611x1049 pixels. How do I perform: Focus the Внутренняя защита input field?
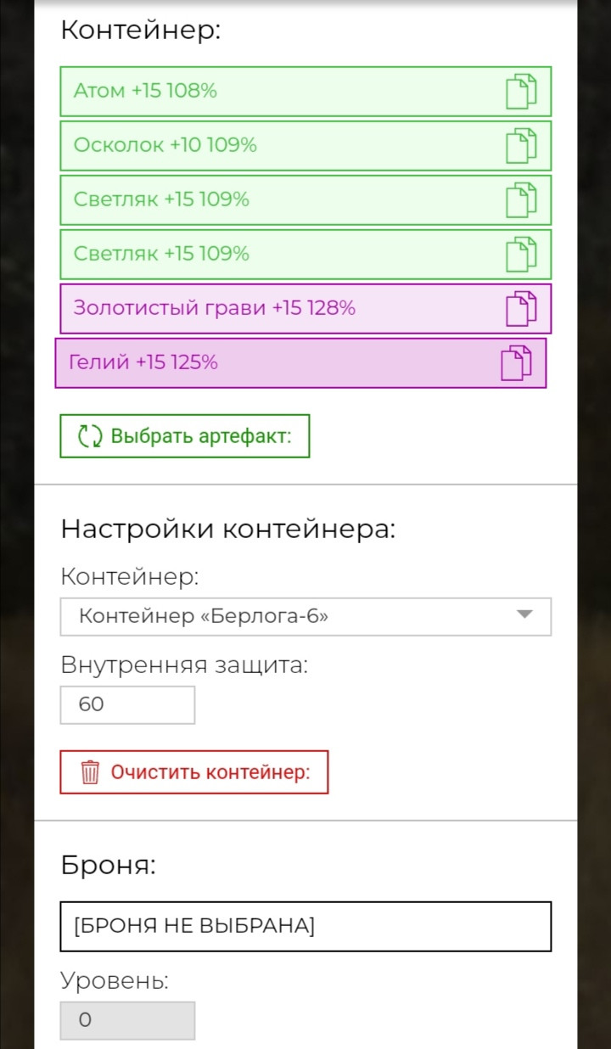[x=127, y=705]
